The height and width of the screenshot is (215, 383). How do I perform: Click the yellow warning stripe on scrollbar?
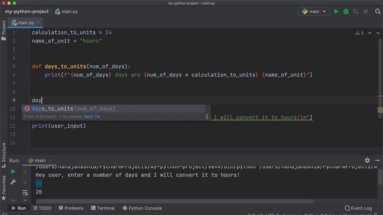pos(380,110)
